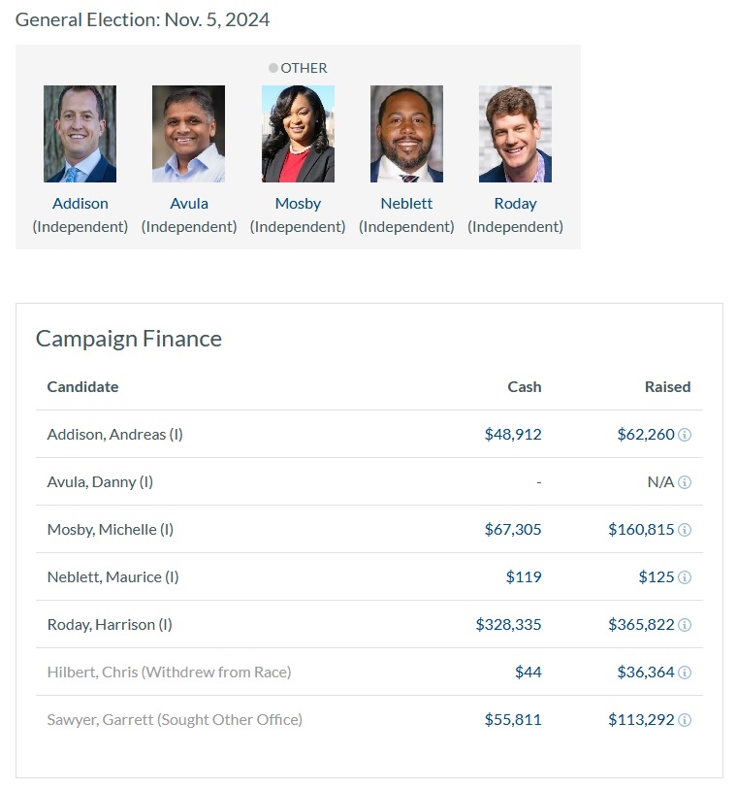
Task: Click the Cash column header
Action: pyautogui.click(x=525, y=386)
